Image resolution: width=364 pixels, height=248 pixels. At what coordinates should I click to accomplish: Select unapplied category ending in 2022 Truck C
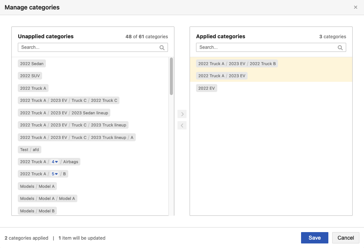(x=69, y=100)
